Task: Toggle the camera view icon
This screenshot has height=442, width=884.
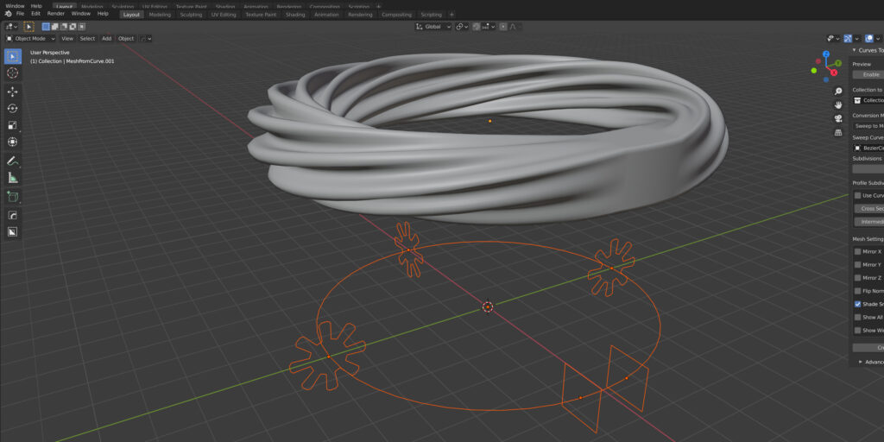Action: [838, 118]
